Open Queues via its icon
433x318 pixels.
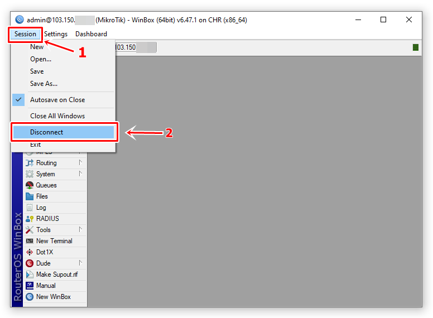coord(30,185)
